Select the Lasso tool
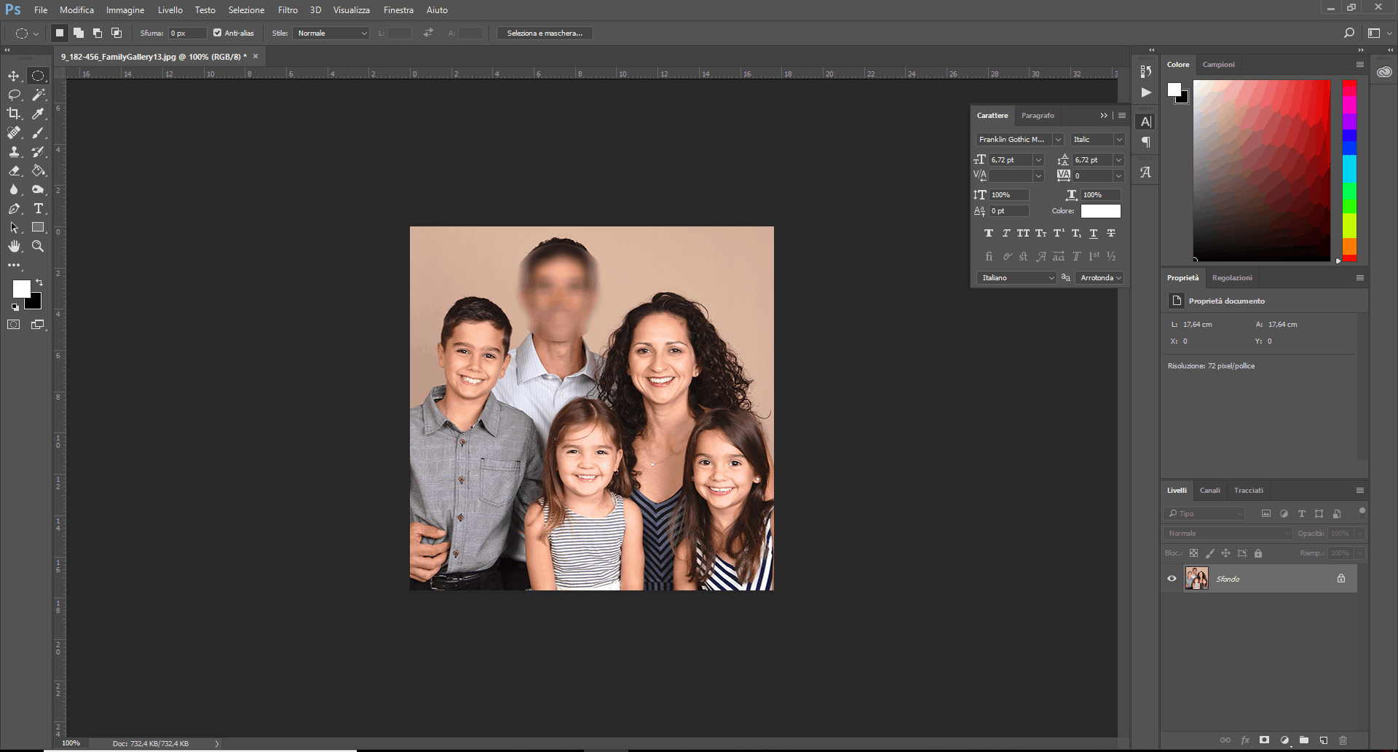The height and width of the screenshot is (752, 1398). click(x=14, y=95)
